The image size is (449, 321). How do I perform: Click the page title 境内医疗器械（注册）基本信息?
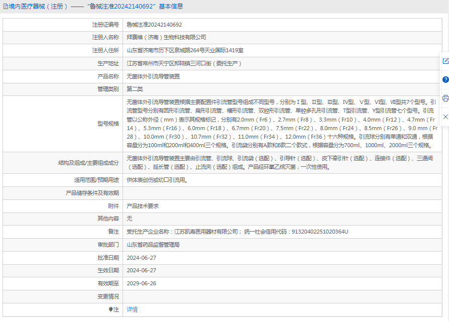click(95, 7)
